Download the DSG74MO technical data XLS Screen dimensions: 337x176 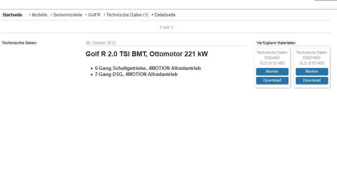point(312,81)
